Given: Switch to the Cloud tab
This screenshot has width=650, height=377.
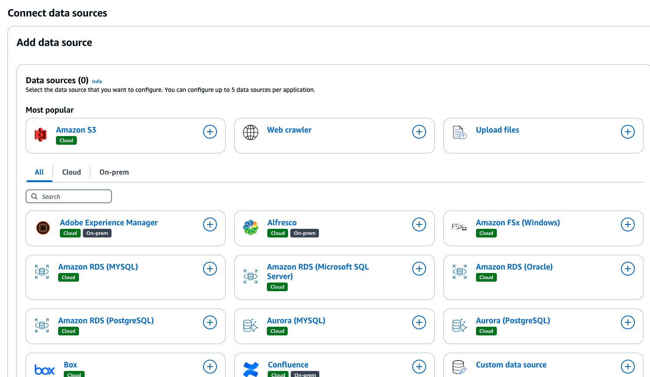Looking at the screenshot, I should coord(72,172).
